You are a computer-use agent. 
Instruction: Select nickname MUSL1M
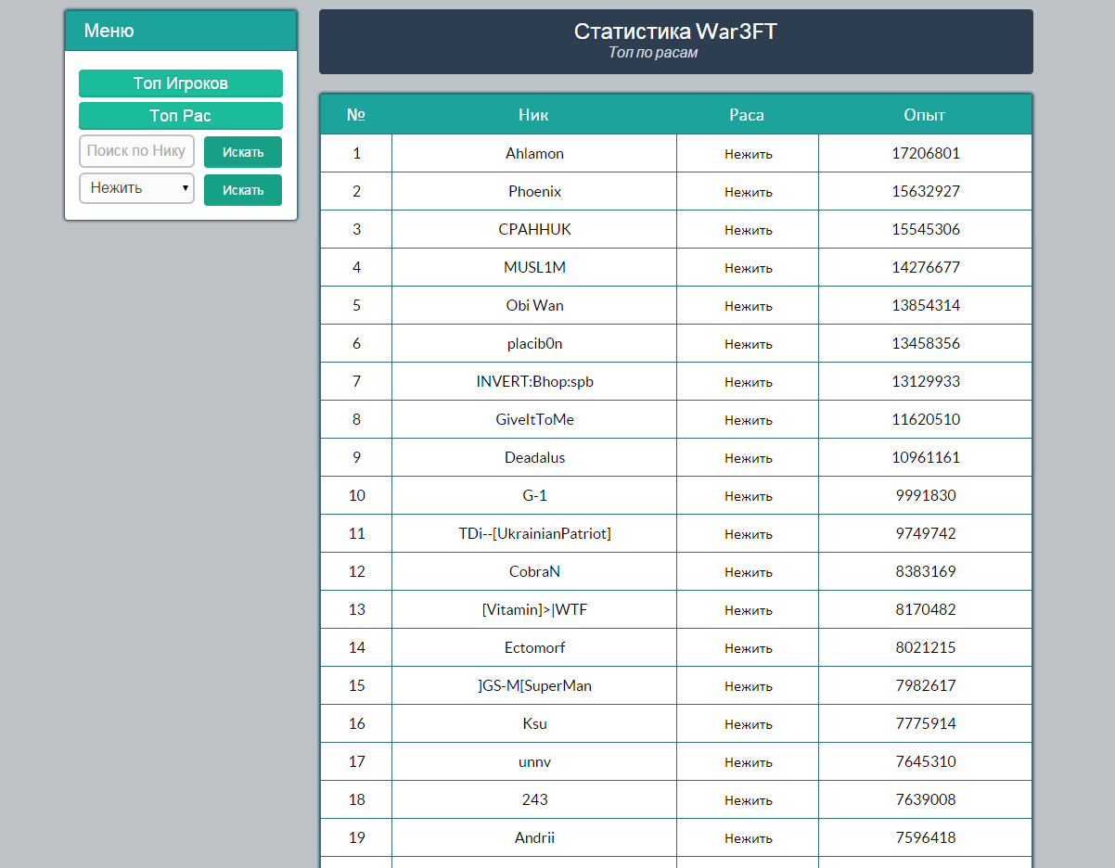[534, 268]
